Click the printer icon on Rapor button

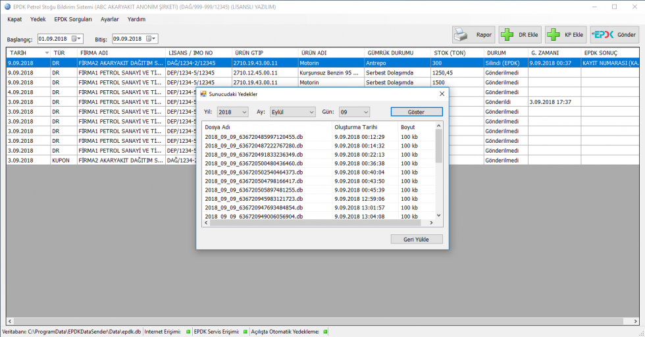click(x=462, y=35)
